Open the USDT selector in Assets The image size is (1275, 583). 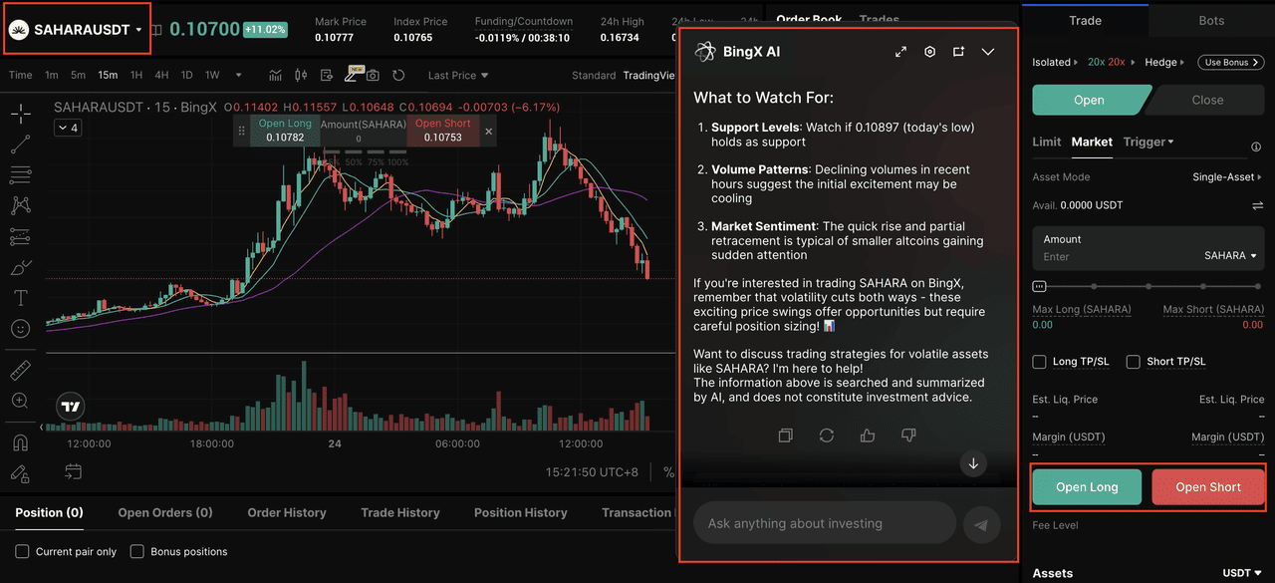click(x=1243, y=573)
